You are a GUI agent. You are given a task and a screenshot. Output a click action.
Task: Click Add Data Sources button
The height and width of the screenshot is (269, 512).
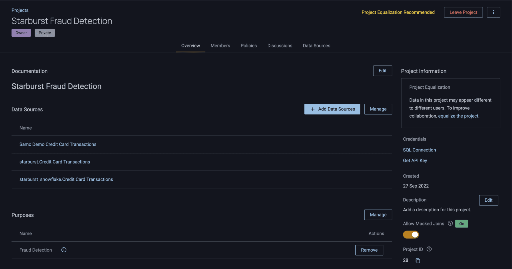(x=332, y=109)
